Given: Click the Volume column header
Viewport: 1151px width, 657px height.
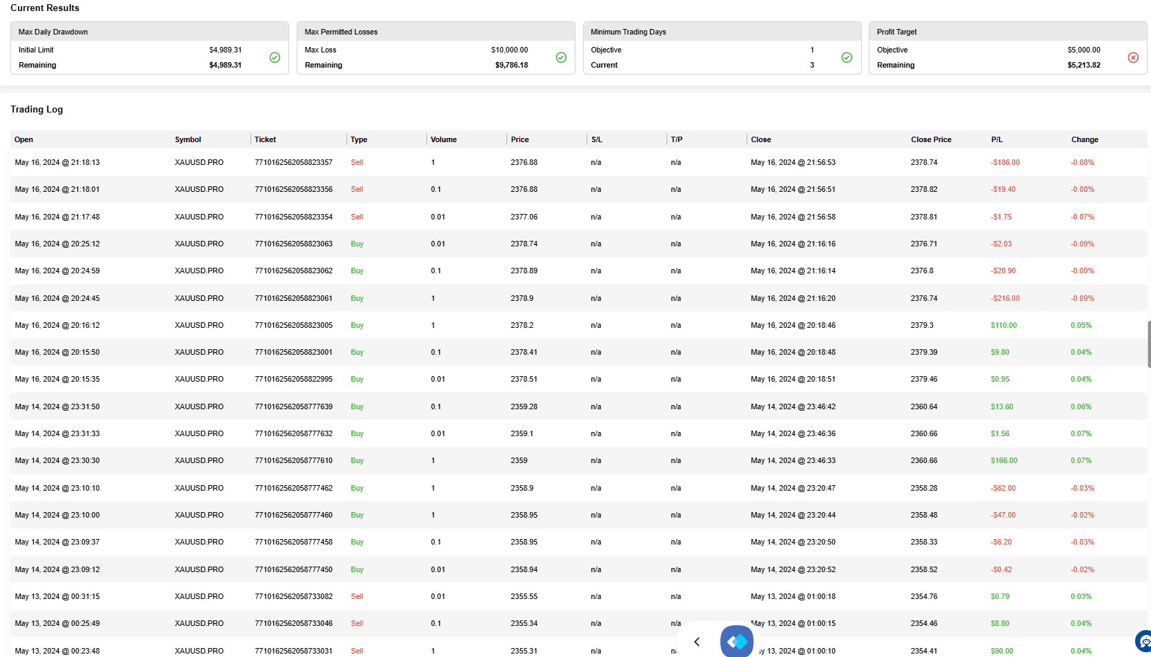Looking at the screenshot, I should click(x=444, y=139).
